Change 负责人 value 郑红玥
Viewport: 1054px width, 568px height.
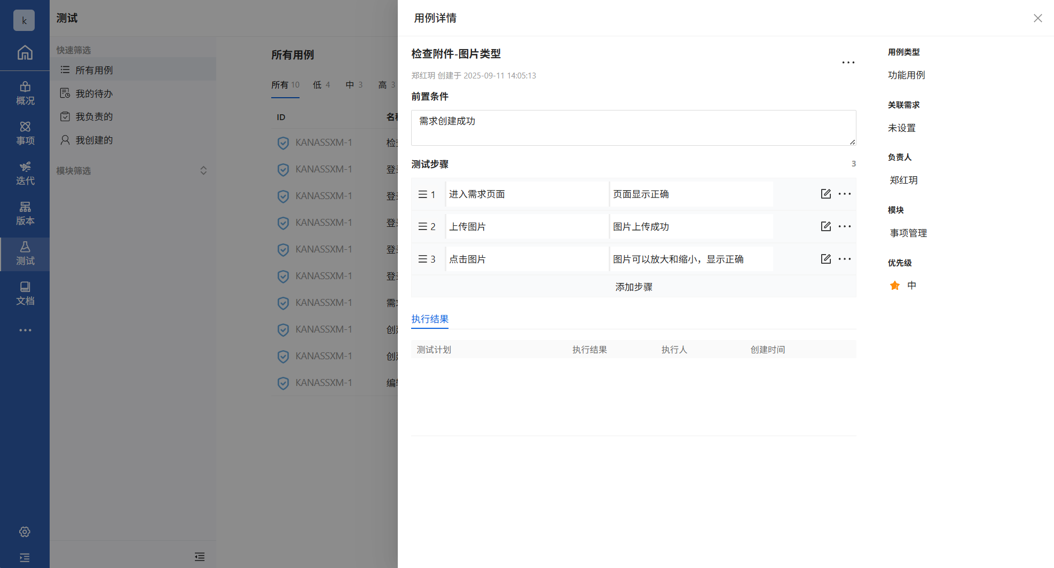click(903, 180)
